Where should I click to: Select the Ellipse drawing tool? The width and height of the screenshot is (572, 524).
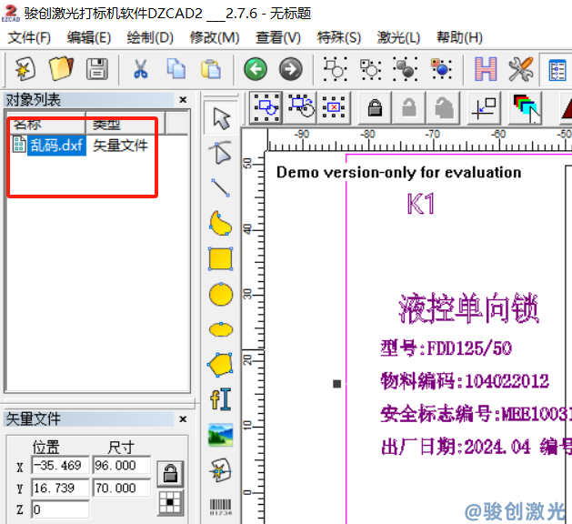click(x=221, y=329)
